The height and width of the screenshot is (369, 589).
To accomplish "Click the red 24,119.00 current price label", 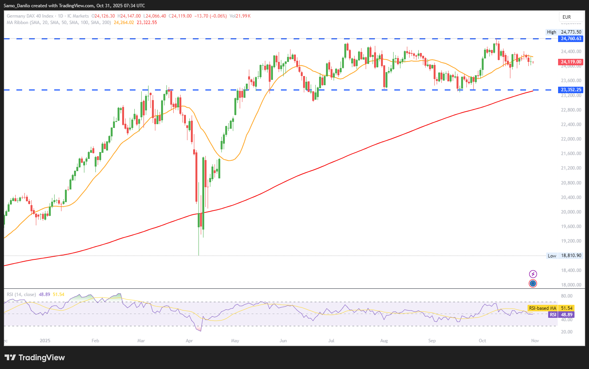I will tap(571, 62).
